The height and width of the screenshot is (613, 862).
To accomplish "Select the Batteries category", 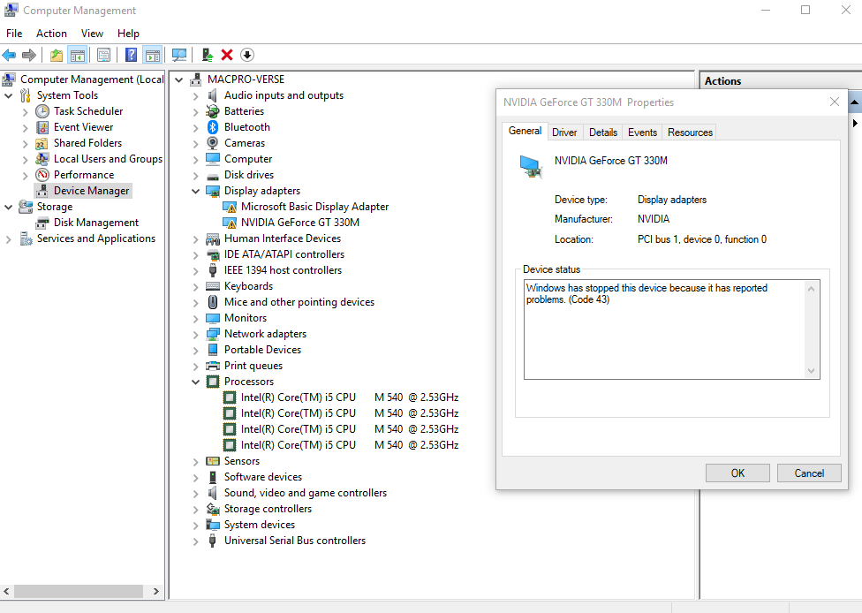I will click(244, 111).
